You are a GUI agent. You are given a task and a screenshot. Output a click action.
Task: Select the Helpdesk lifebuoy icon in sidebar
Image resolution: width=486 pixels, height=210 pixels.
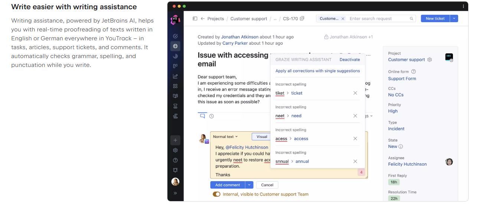click(x=175, y=46)
